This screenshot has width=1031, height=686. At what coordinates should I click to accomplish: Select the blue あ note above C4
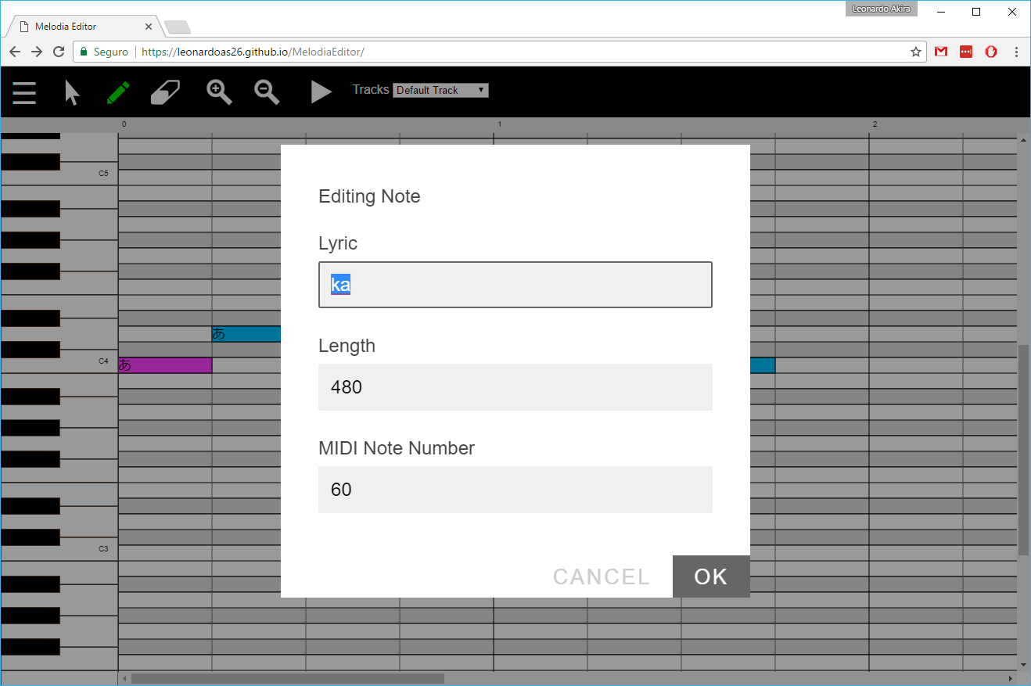[x=246, y=334]
